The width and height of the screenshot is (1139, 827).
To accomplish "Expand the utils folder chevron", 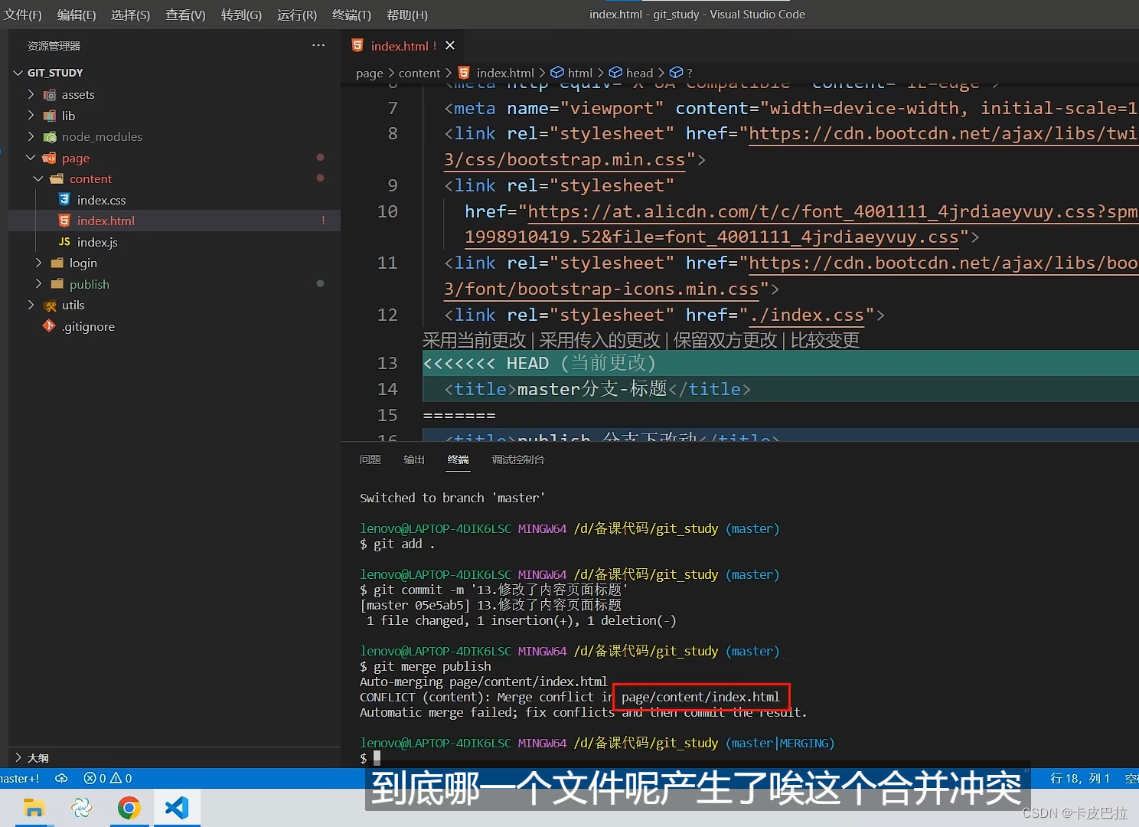I will point(31,305).
